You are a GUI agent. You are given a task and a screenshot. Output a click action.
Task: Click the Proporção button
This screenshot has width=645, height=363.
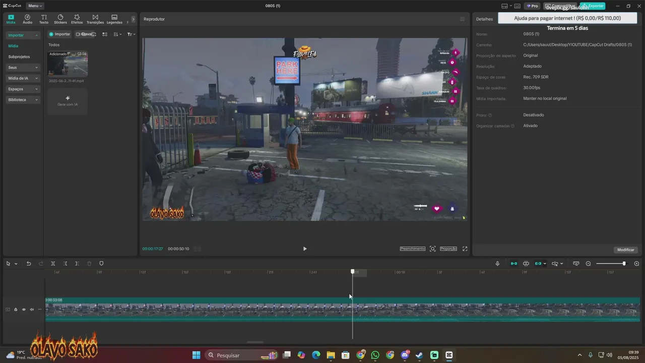(448, 249)
